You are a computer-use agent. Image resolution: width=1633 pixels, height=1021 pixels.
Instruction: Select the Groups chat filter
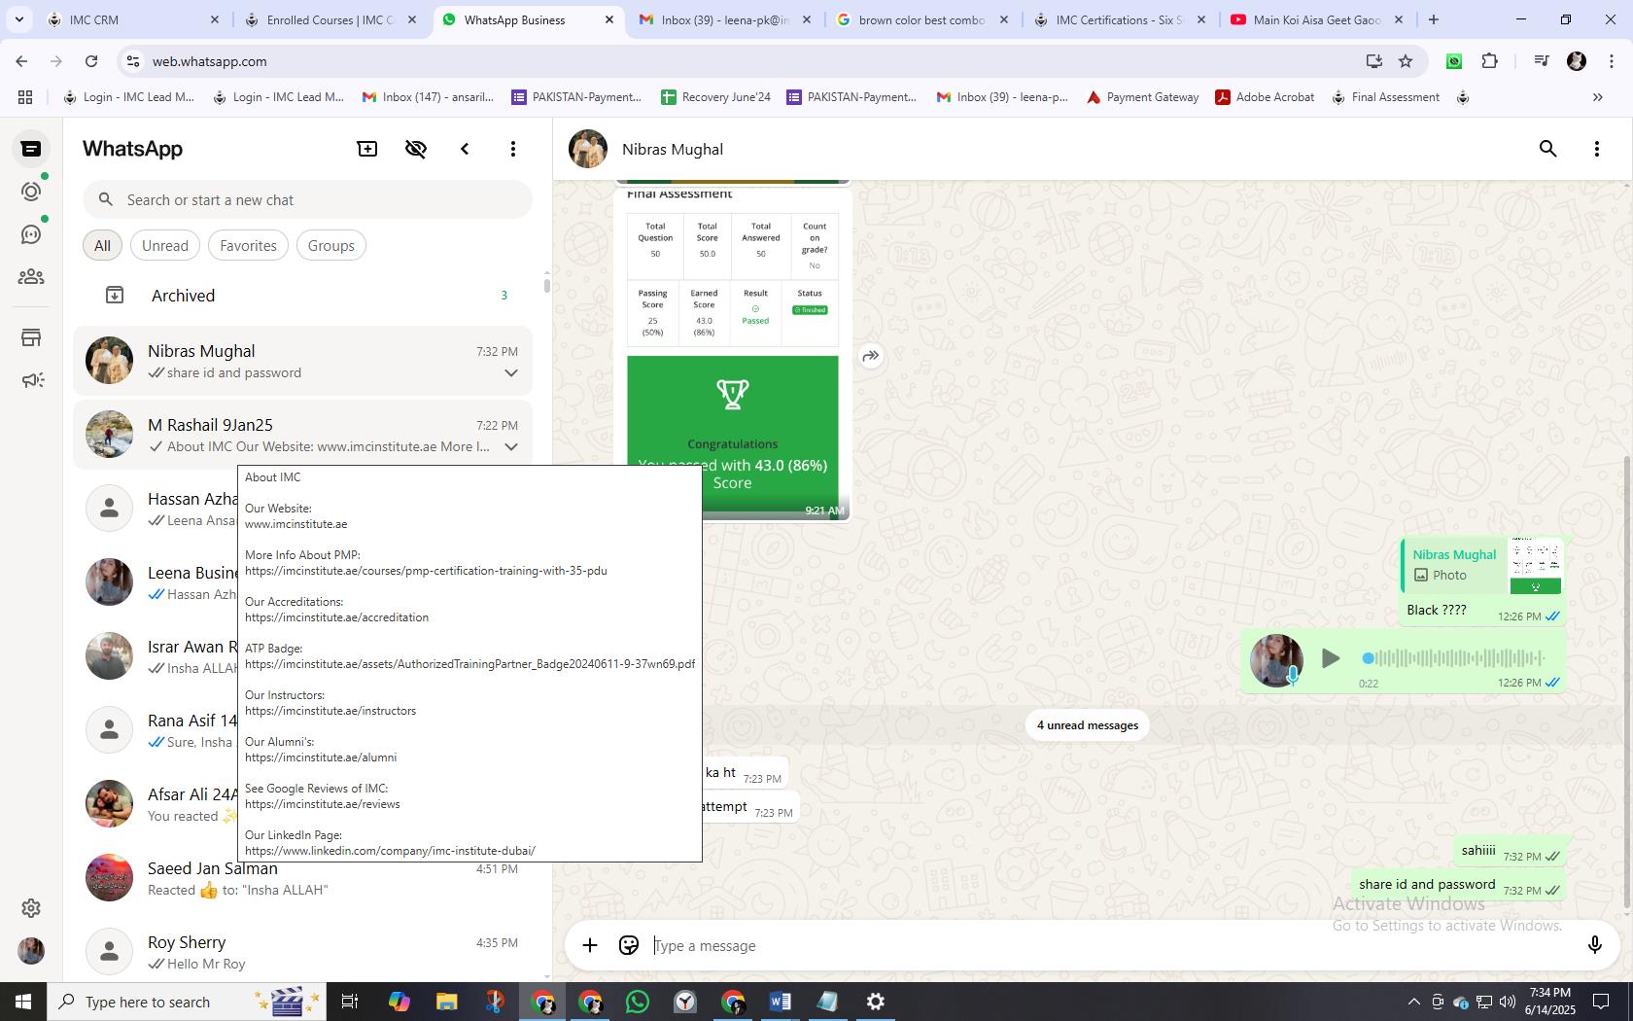pyautogui.click(x=330, y=246)
